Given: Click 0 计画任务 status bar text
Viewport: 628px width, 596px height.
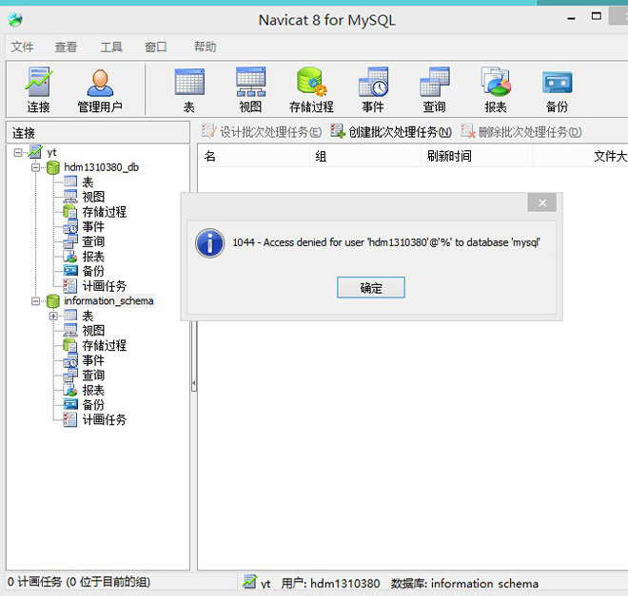Looking at the screenshot, I should pyautogui.click(x=79, y=582).
